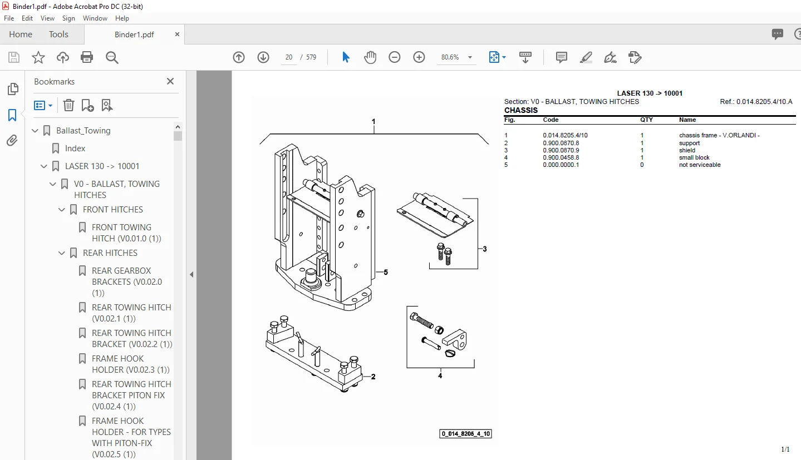Collapse the FRONT HITCHES bookmark
Viewport: 801px width, 460px height.
coord(62,210)
